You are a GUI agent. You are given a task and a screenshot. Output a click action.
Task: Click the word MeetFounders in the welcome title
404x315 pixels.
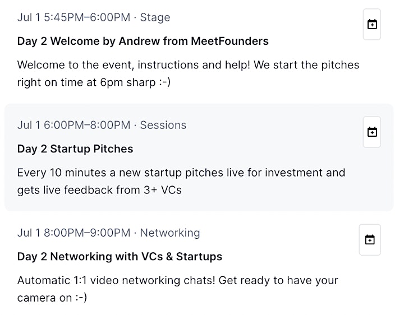coord(229,41)
